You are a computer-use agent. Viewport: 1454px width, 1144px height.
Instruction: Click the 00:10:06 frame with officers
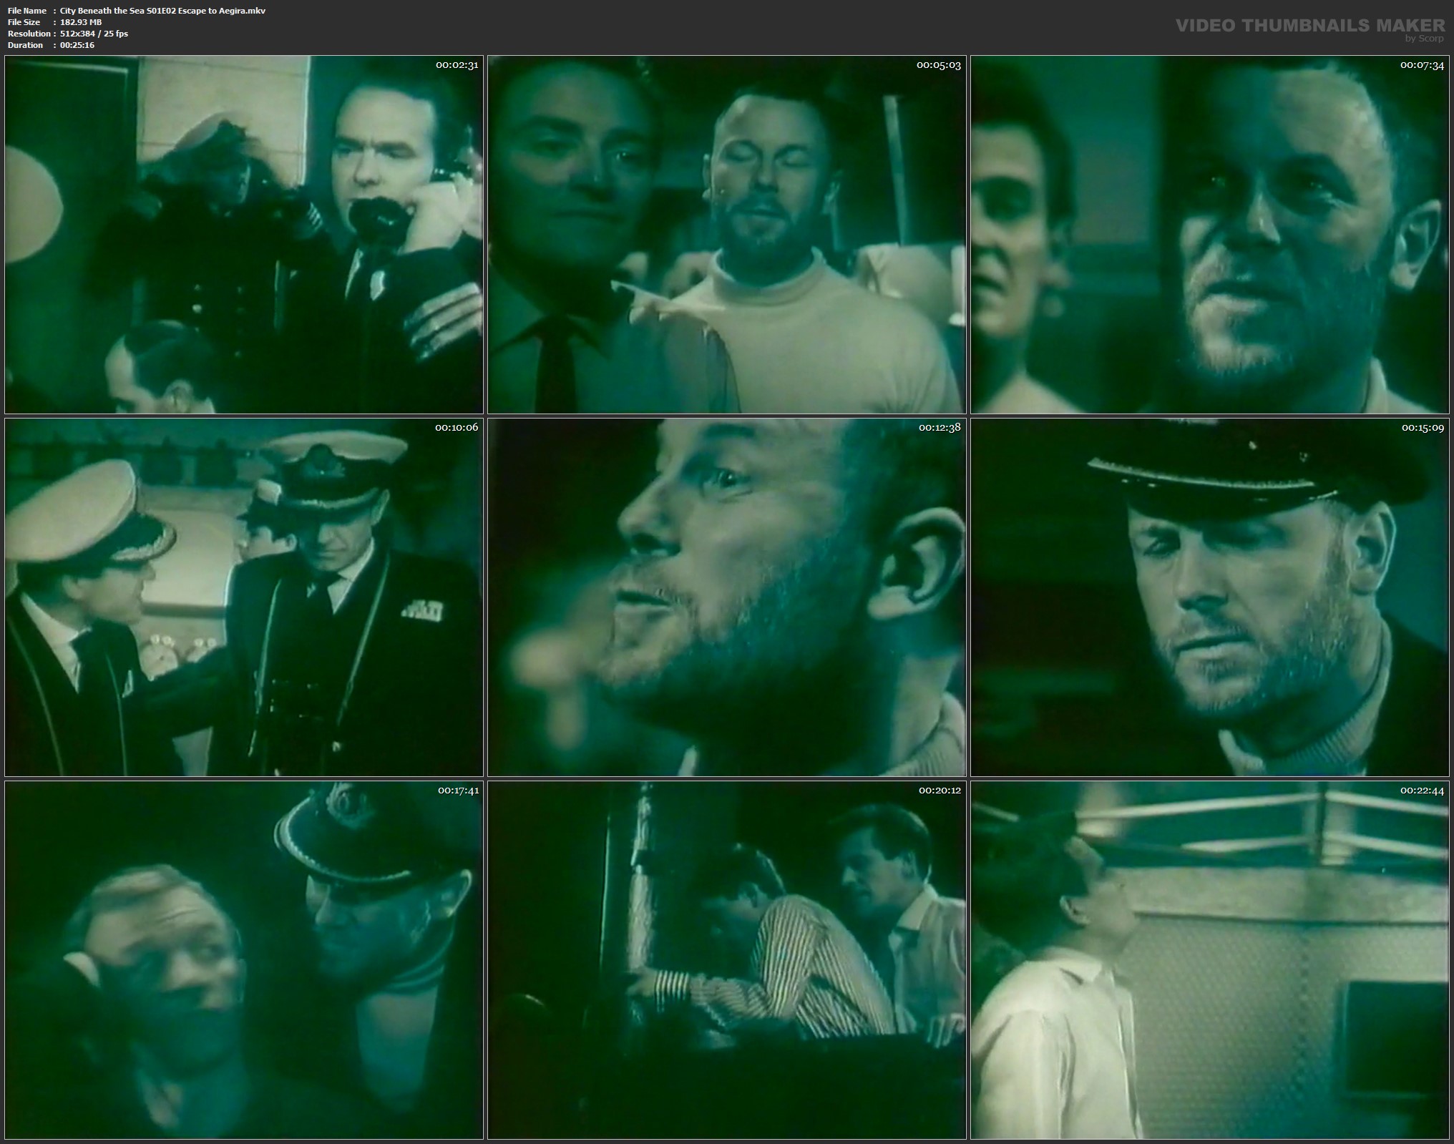(244, 597)
